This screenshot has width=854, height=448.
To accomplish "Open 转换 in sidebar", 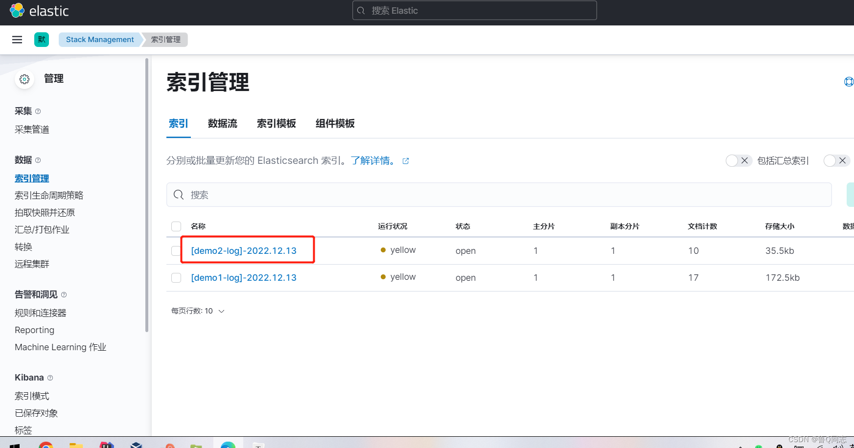I will tap(23, 247).
